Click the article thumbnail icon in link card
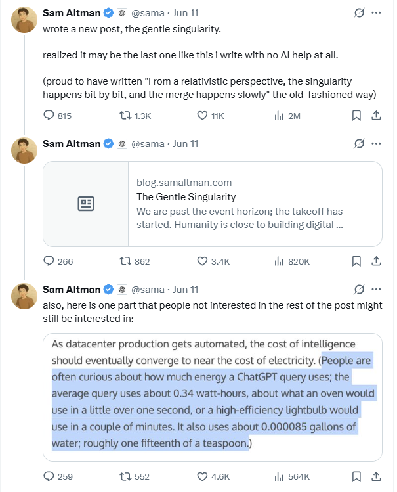The height and width of the screenshot is (492, 397). click(85, 204)
